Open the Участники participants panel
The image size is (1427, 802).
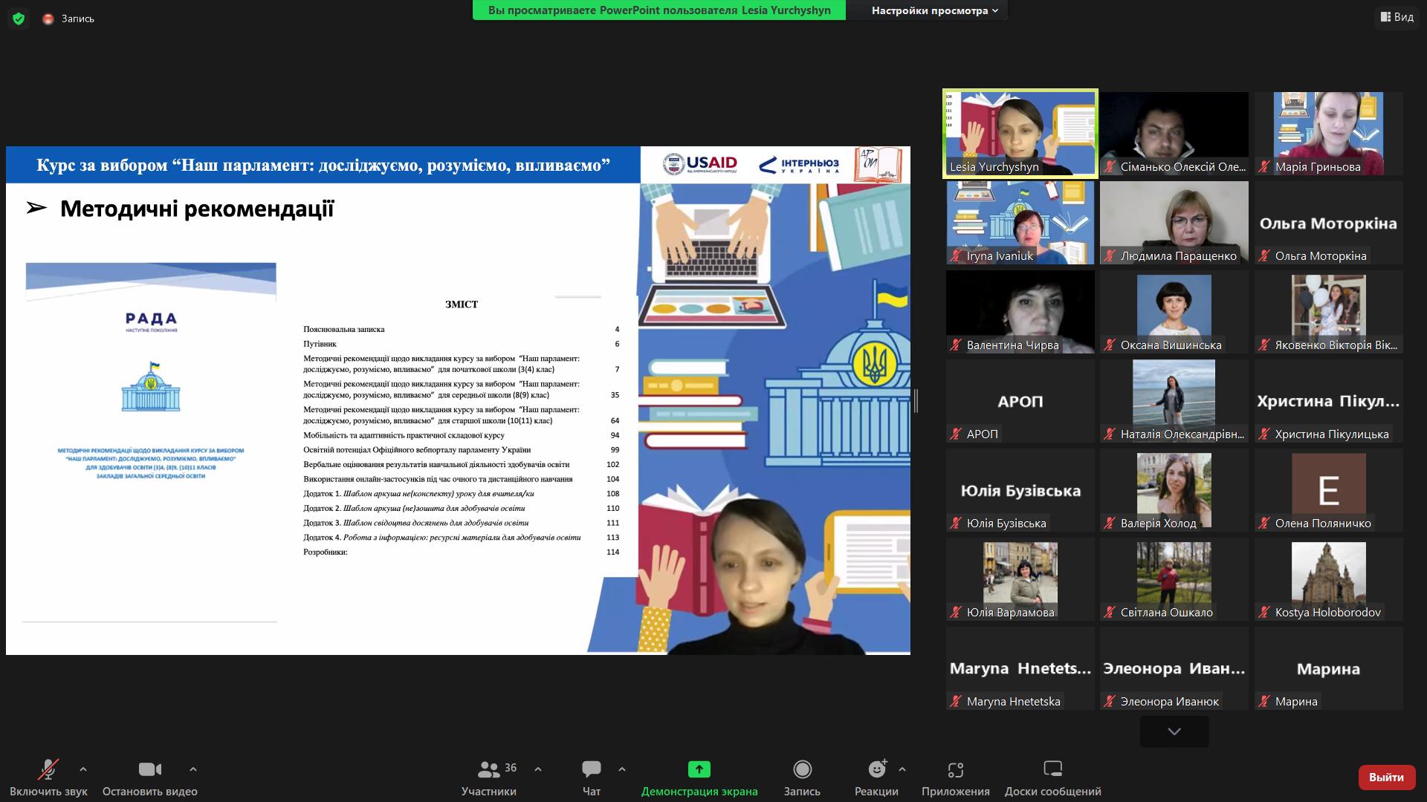488,777
